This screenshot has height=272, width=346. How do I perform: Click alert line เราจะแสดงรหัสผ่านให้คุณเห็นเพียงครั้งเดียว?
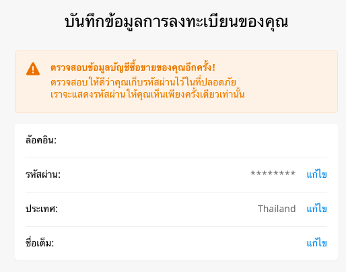pyautogui.click(x=147, y=94)
